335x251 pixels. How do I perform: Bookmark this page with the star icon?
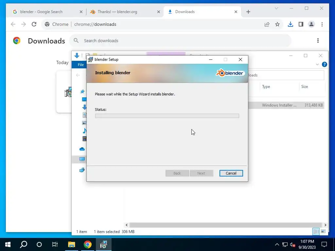click(277, 24)
